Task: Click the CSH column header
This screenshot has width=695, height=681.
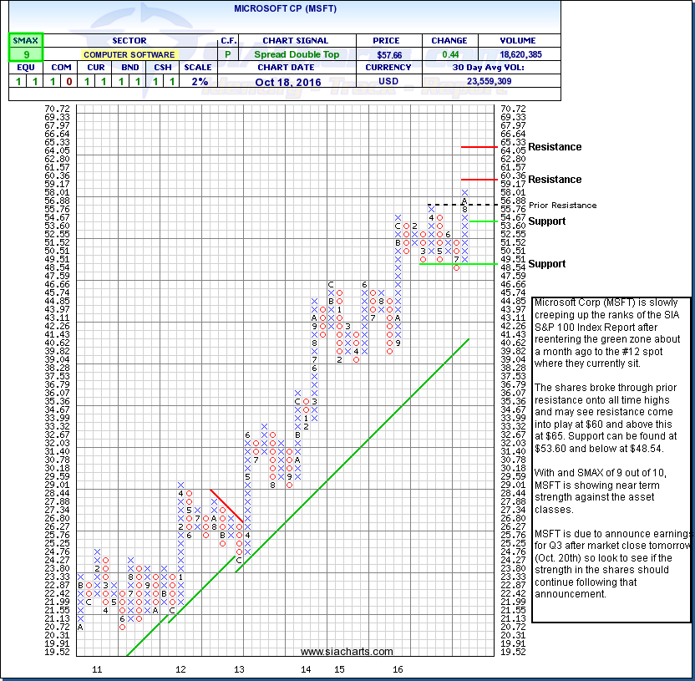Action: 170,68
